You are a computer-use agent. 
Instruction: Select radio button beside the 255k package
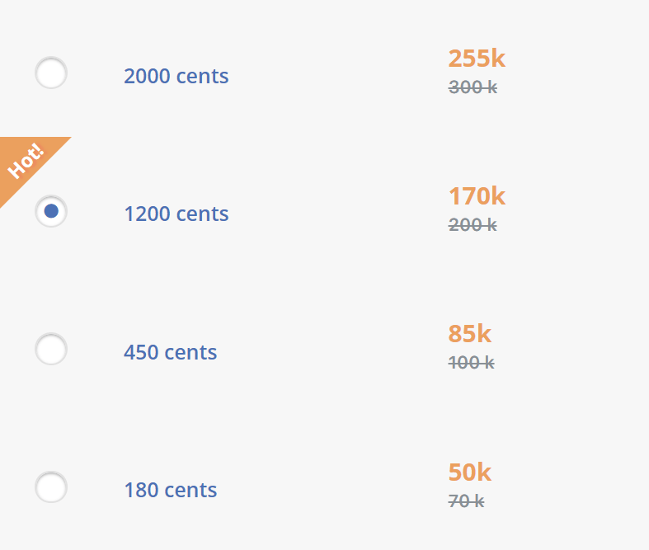51,73
